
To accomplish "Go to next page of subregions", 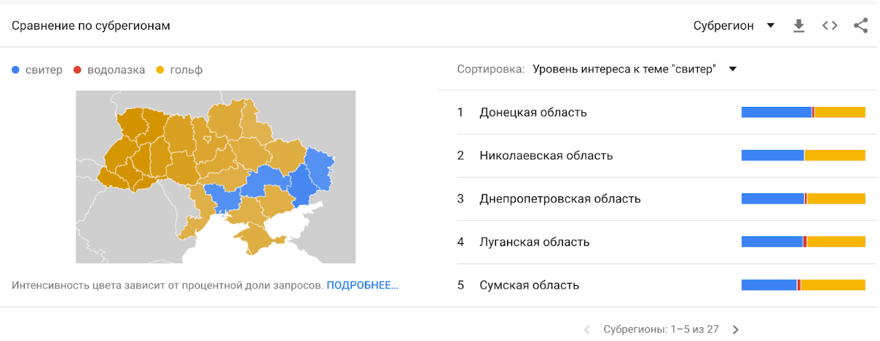I will tap(736, 329).
